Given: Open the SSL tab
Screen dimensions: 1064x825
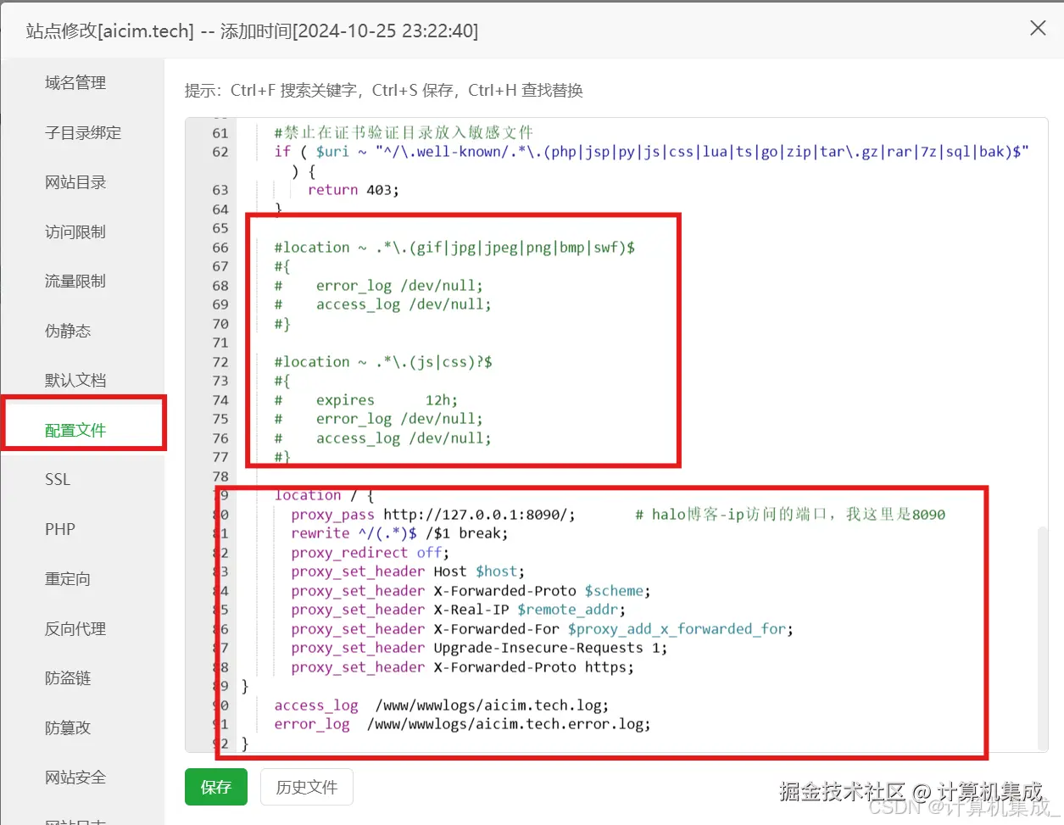Looking at the screenshot, I should tap(58, 479).
